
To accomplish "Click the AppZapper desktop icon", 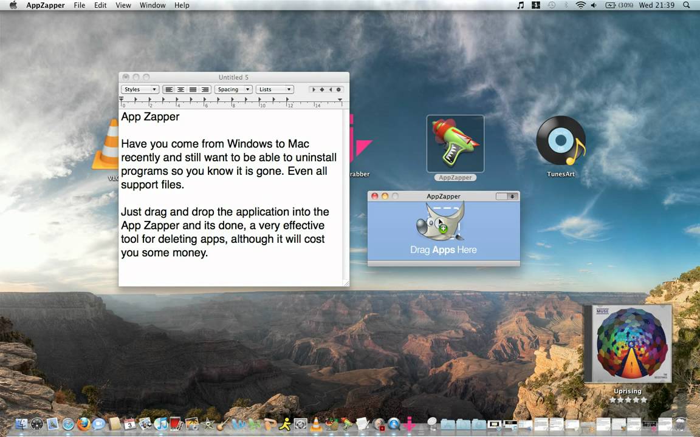I will (x=455, y=144).
